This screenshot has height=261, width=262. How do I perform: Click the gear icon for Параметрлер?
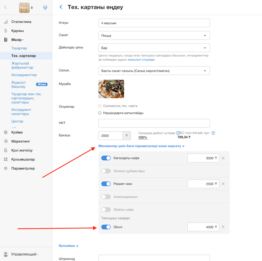6,168
